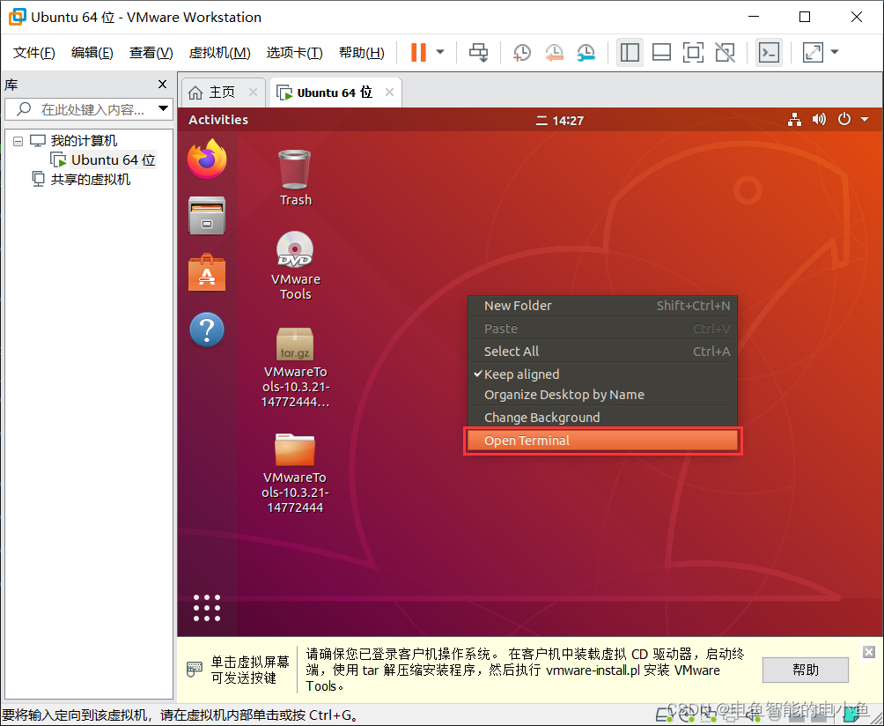Screen dimensions: 884x726
Task: Open the library search dropdown arrow
Action: click(164, 108)
